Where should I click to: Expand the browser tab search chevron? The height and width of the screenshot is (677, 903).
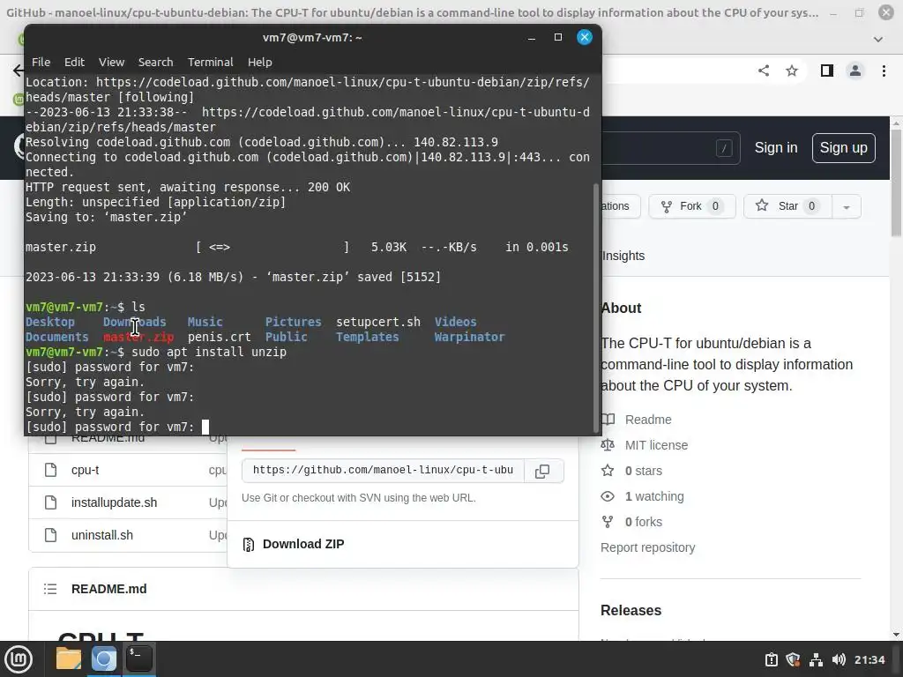click(878, 39)
